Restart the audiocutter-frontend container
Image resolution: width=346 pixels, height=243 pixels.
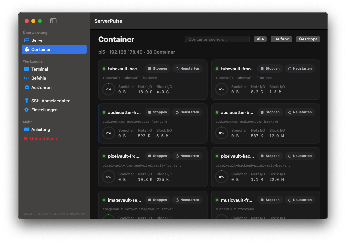(x=187, y=112)
